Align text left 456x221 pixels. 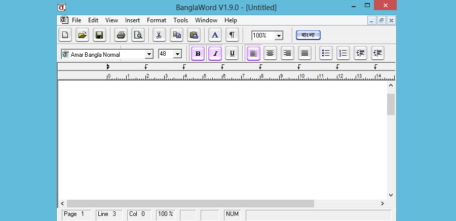254,54
